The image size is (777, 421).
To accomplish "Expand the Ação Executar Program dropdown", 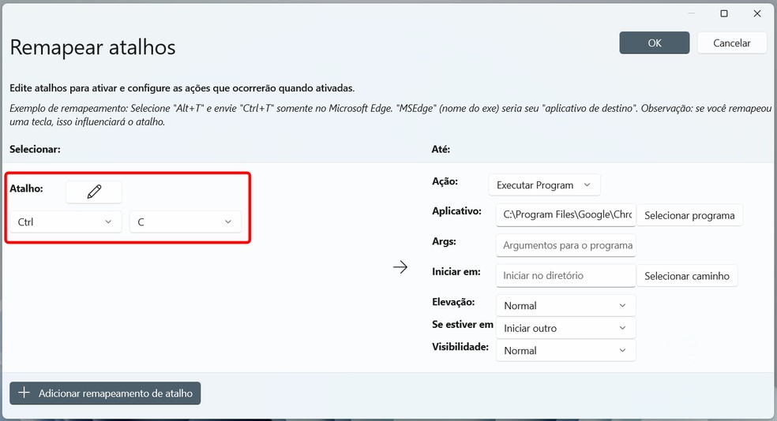I will [544, 185].
